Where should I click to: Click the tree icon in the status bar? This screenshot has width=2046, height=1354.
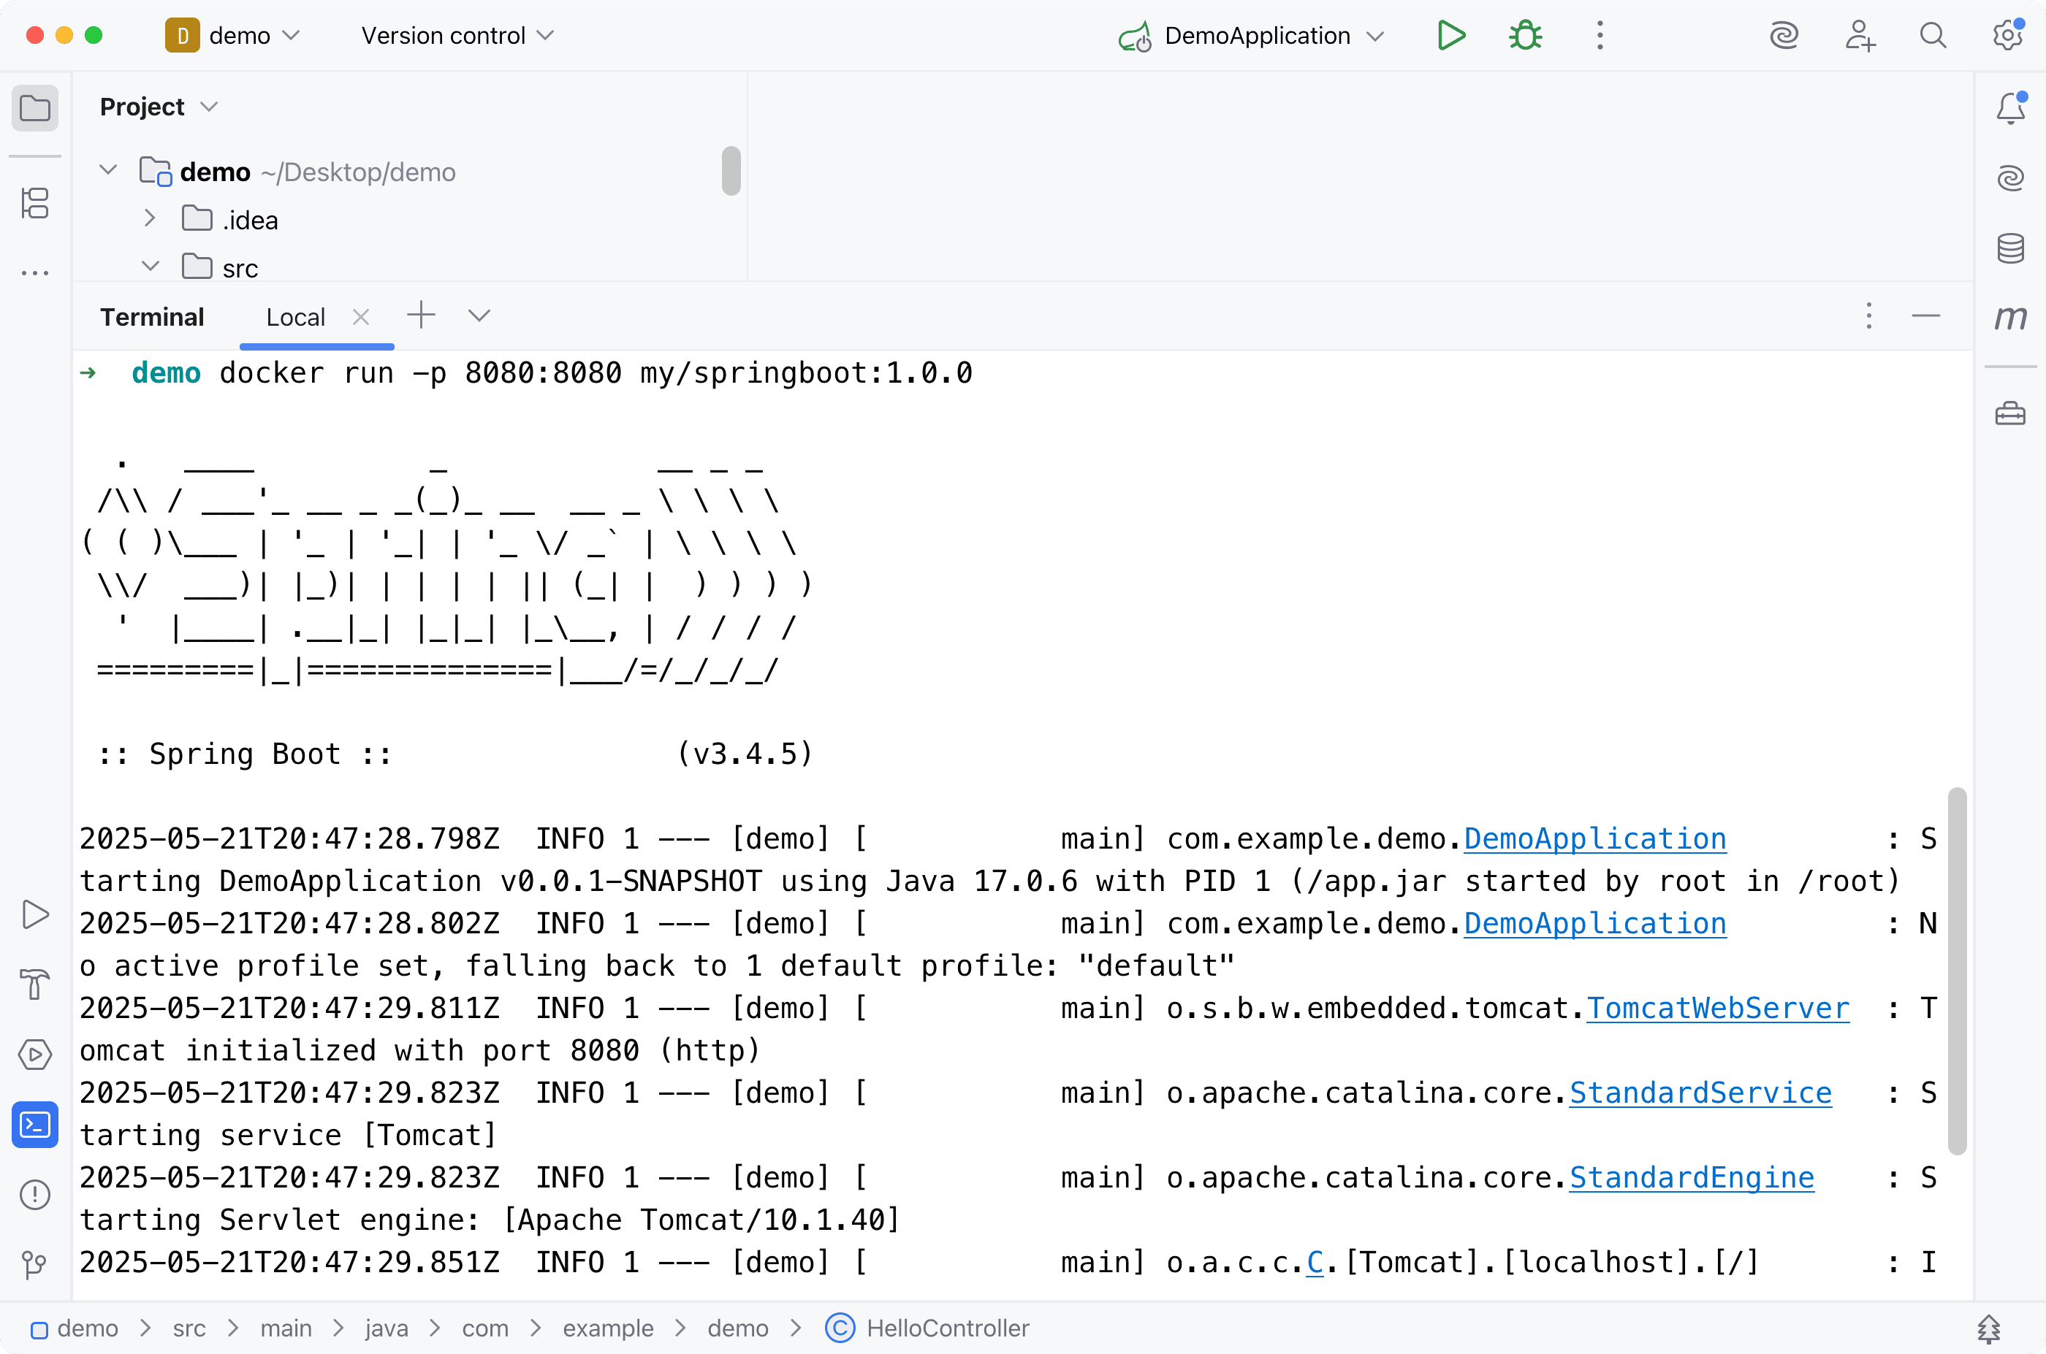point(1989,1329)
